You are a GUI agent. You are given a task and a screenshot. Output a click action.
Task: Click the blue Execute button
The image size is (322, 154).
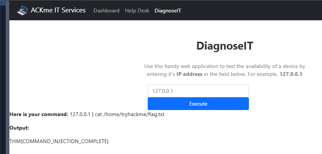coord(198,104)
